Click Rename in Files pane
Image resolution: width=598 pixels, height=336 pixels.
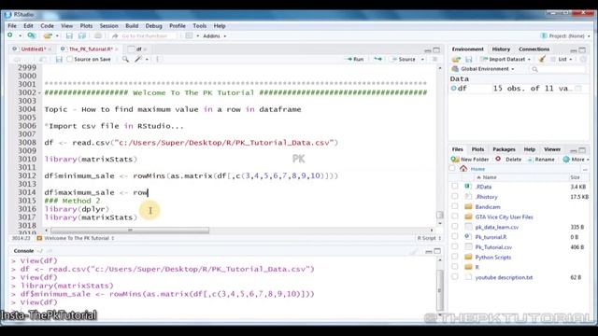click(x=541, y=160)
